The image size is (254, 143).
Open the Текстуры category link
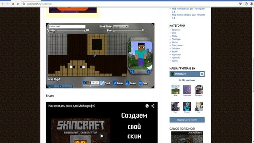point(176,39)
